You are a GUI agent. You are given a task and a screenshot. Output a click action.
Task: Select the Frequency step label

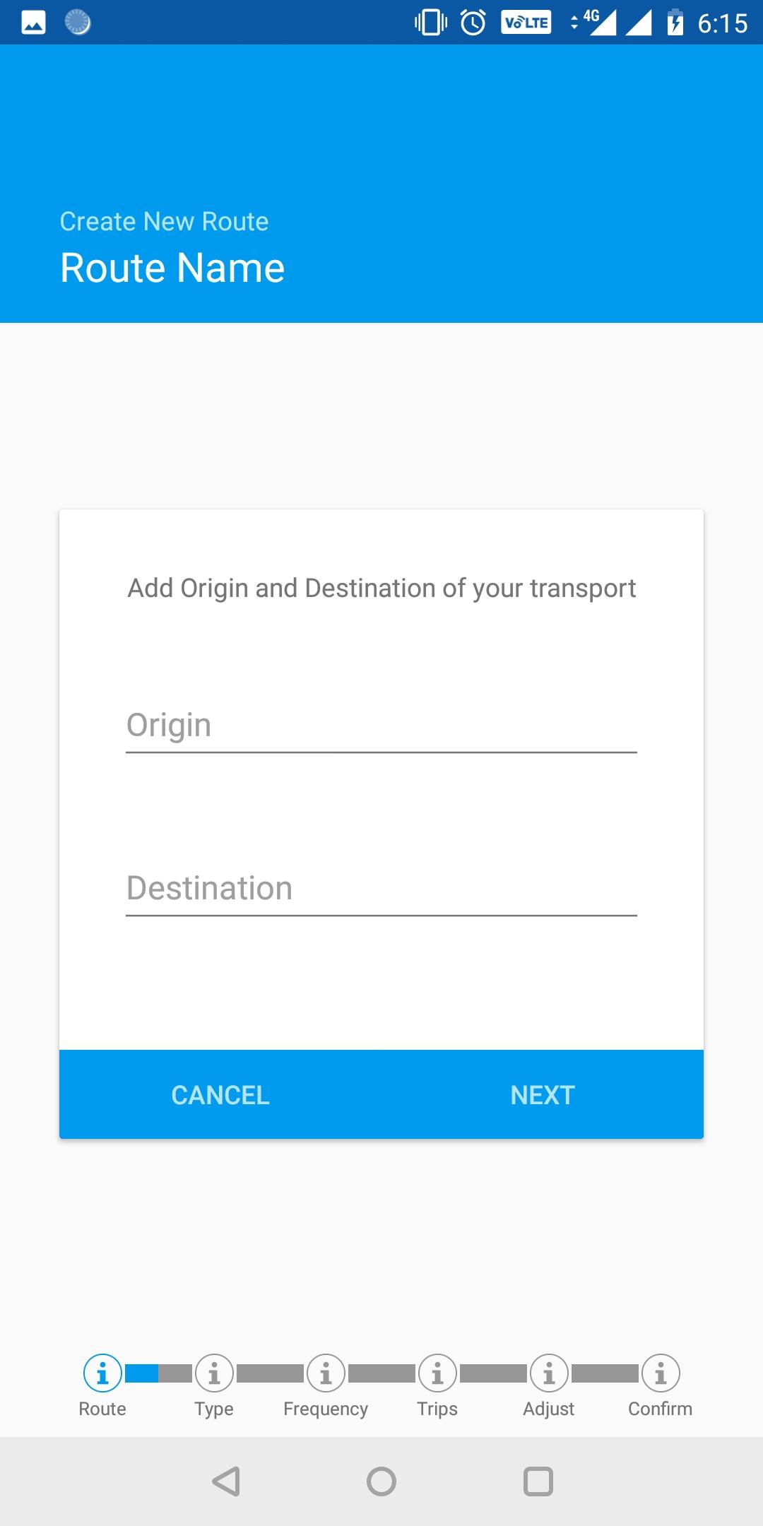click(x=326, y=1409)
